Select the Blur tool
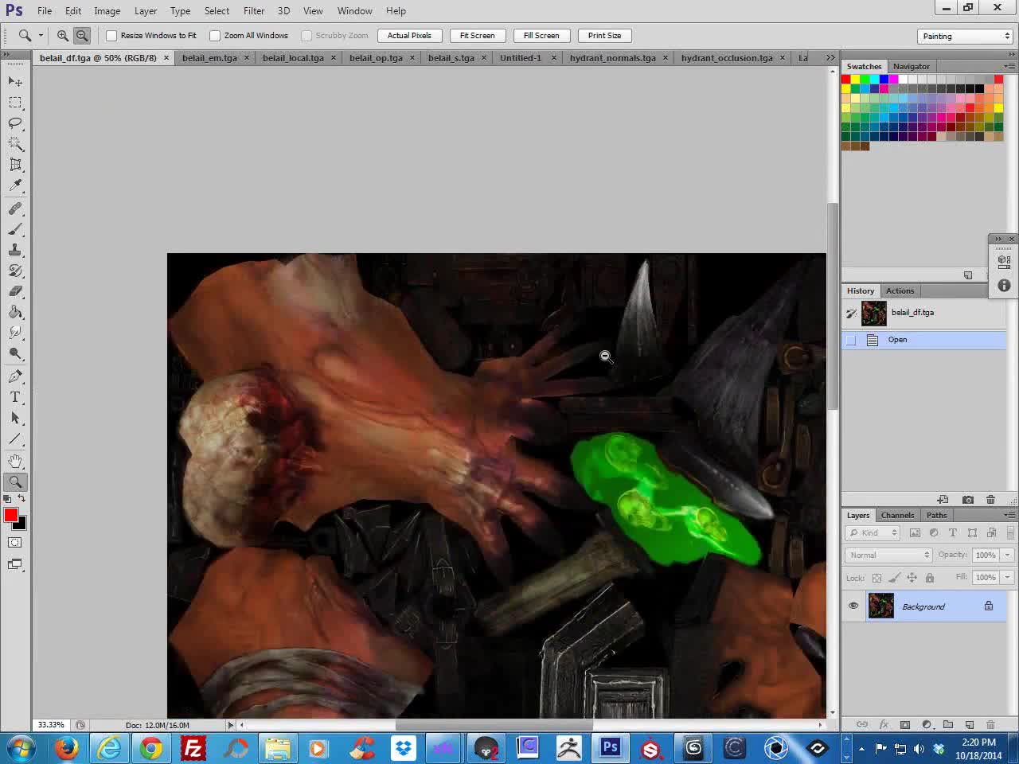Viewport: 1019px width, 764px height. tap(15, 333)
